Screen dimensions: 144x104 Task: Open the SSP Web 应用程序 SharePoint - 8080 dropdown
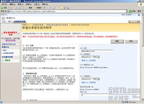(x=91, y=57)
